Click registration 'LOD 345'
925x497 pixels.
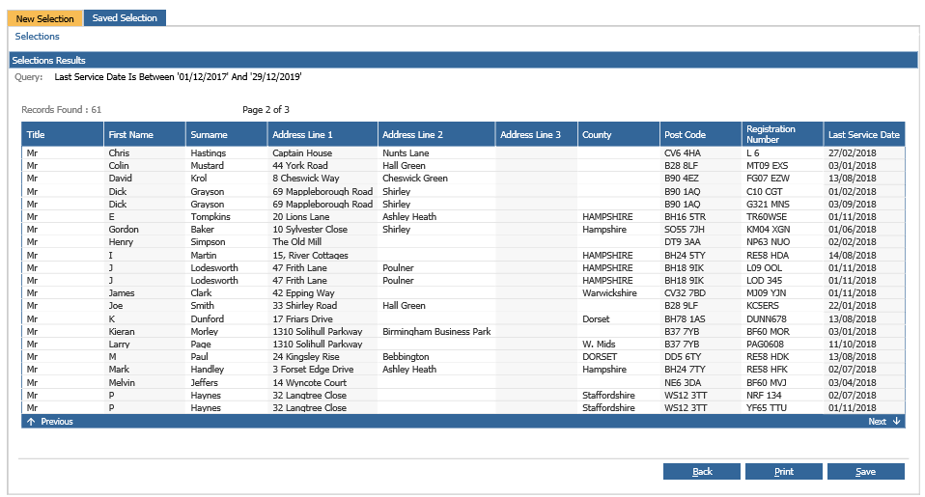coord(764,281)
